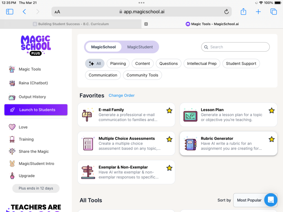Unfavorite E-mail Family star
Image resolution: width=283 pixels, height=212 pixels.
169,110
